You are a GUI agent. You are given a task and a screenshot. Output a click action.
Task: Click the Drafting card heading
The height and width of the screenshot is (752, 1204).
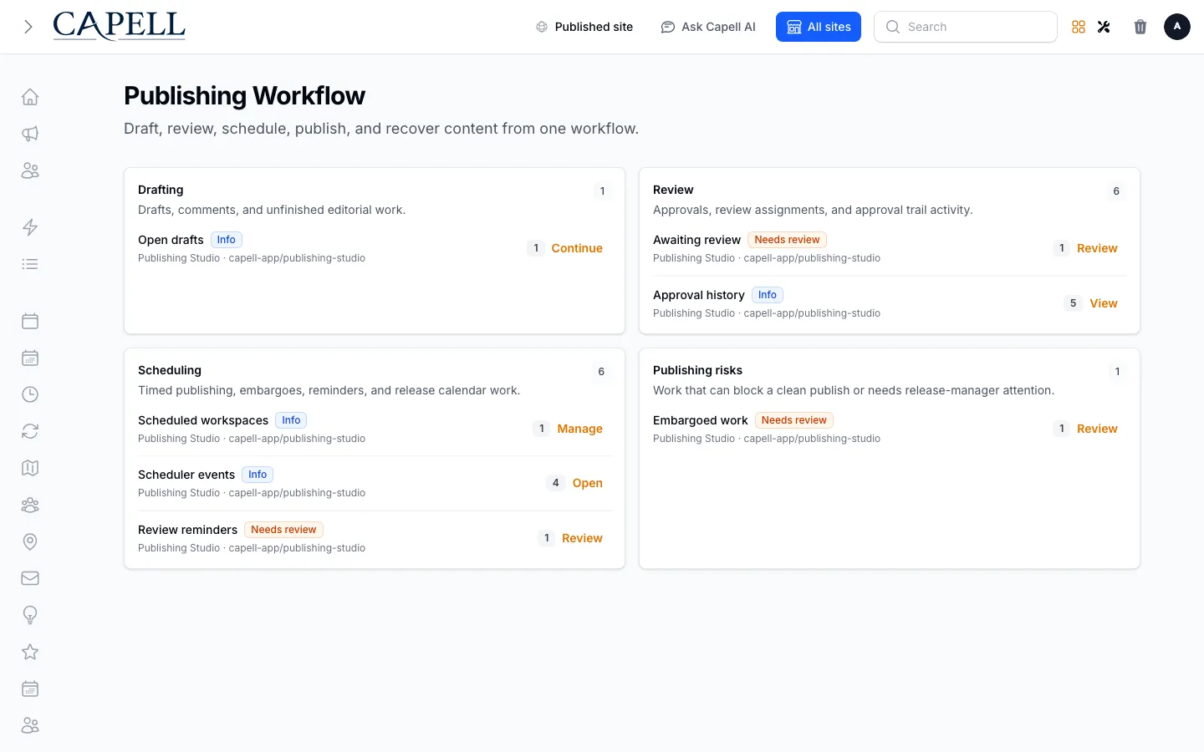[x=161, y=190]
